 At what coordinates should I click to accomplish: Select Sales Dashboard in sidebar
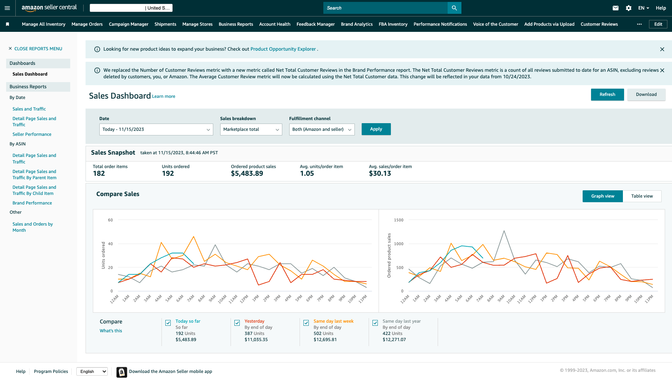(30, 74)
